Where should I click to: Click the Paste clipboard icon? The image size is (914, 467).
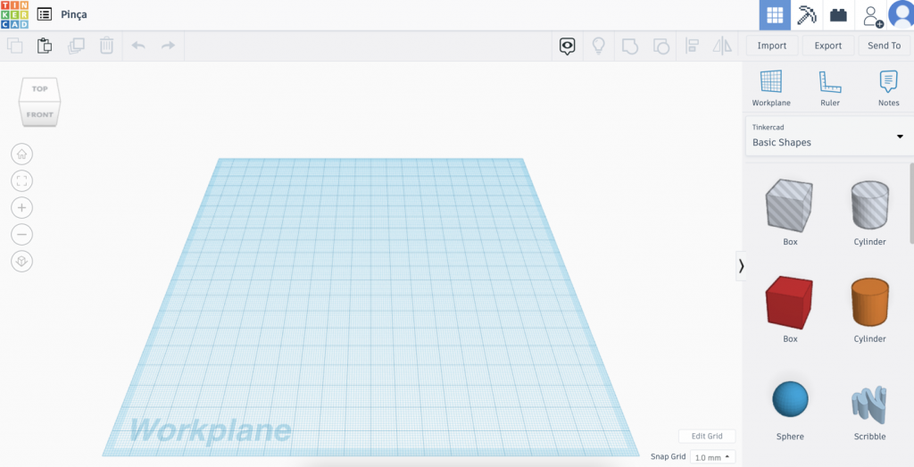coord(45,46)
